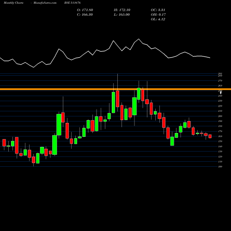This screenshot has width=231, height=231.
Task: Select the 'BSE 511676' ticker label
Action: [73, 3]
